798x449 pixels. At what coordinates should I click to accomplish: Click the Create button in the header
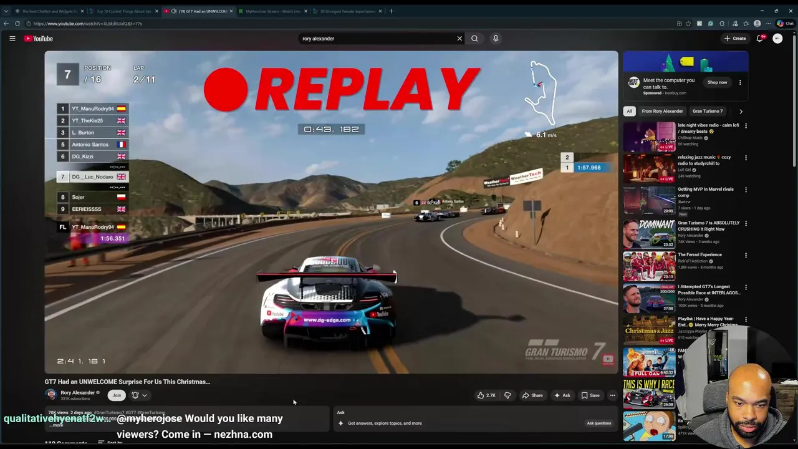[735, 39]
